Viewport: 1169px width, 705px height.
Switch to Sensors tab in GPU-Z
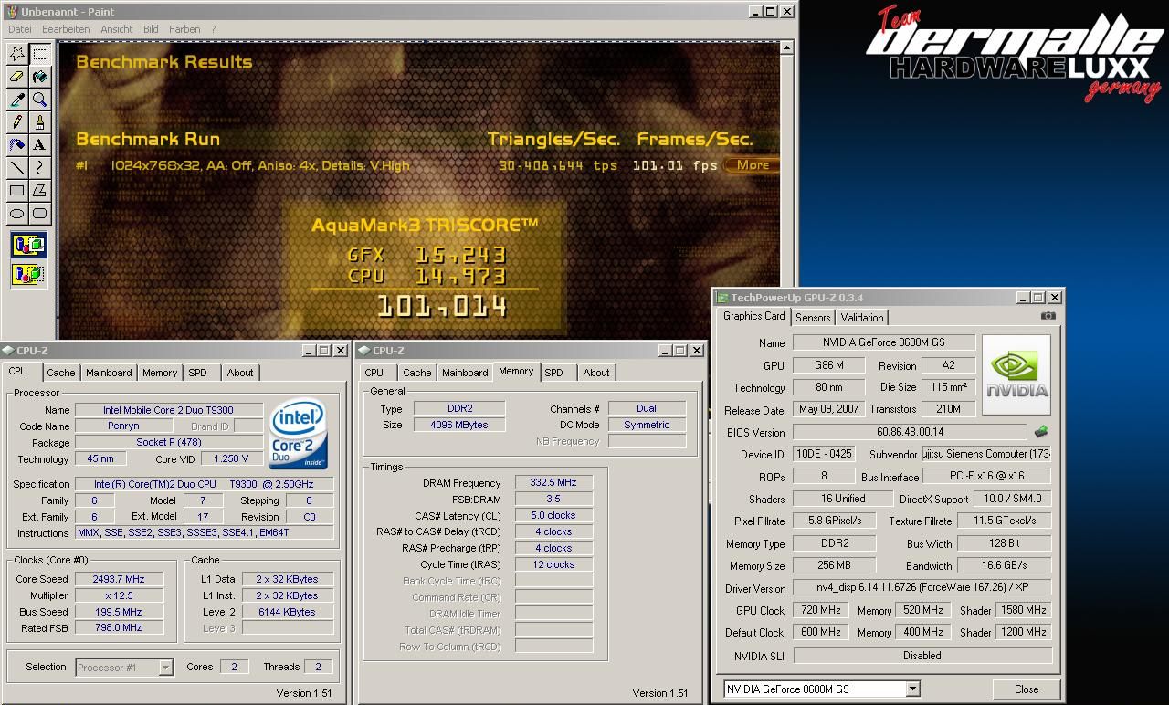click(x=813, y=318)
